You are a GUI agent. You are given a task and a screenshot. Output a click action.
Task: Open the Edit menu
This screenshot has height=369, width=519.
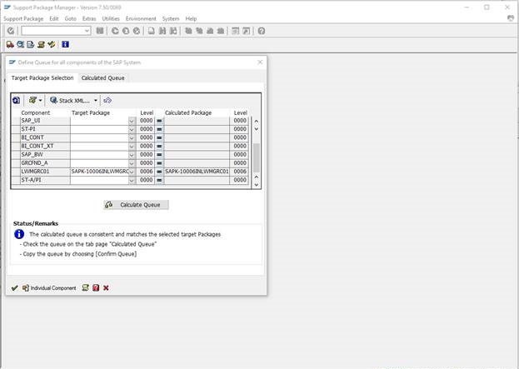pyautogui.click(x=54, y=19)
